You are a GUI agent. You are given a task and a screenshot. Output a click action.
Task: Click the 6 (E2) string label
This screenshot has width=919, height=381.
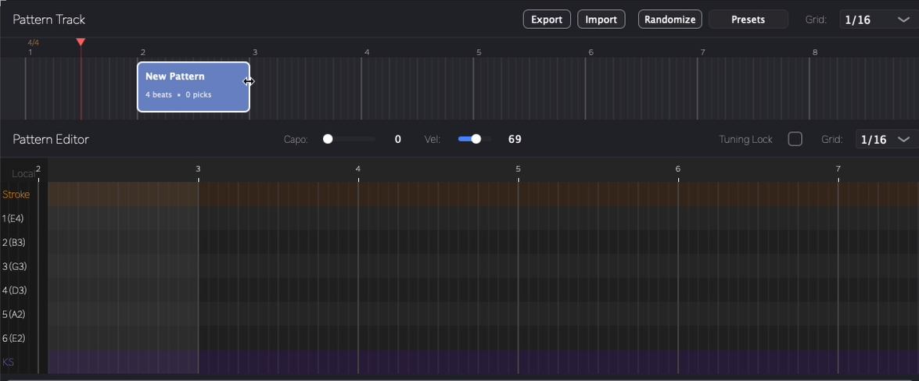pyautogui.click(x=14, y=338)
